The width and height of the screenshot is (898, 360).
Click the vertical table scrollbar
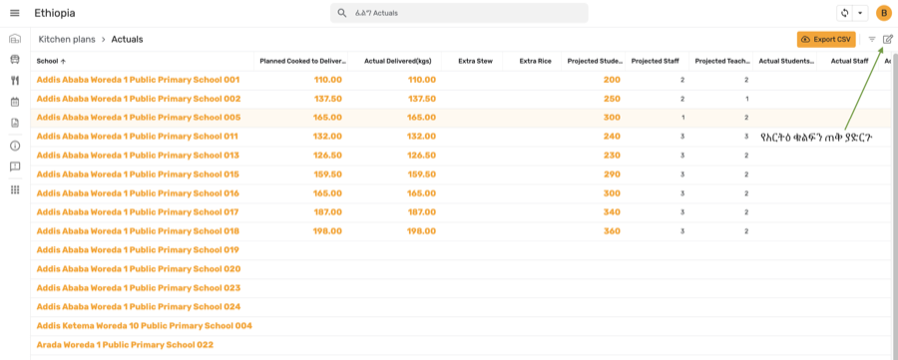tap(895, 206)
